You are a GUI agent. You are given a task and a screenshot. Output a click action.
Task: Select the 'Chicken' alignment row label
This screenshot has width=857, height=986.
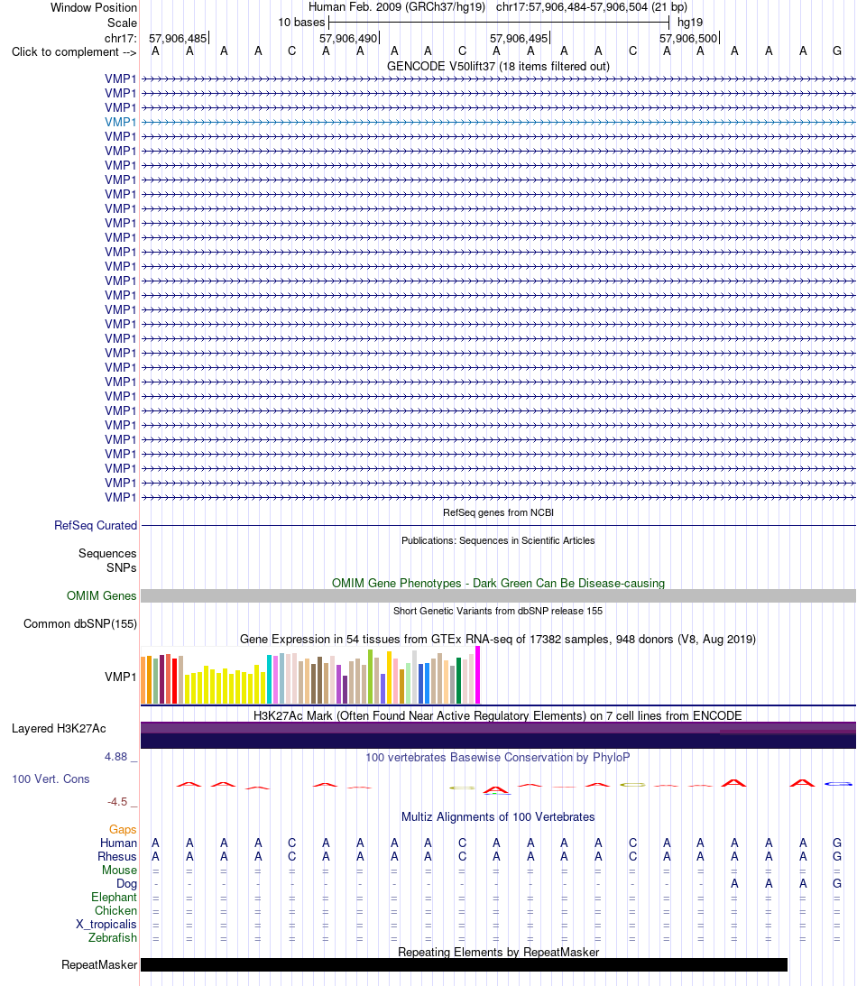click(x=115, y=910)
